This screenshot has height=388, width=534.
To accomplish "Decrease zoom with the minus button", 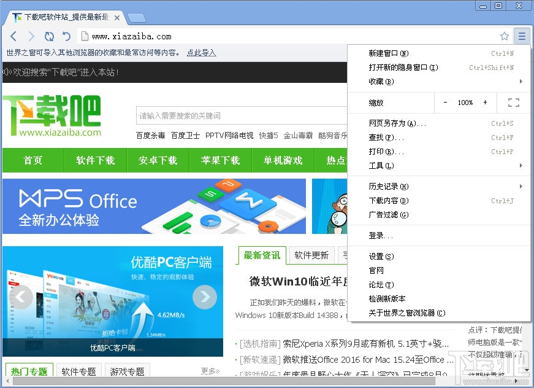I will [x=446, y=103].
